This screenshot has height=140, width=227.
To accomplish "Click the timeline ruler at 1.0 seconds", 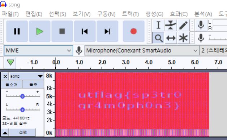I will click(79, 62).
